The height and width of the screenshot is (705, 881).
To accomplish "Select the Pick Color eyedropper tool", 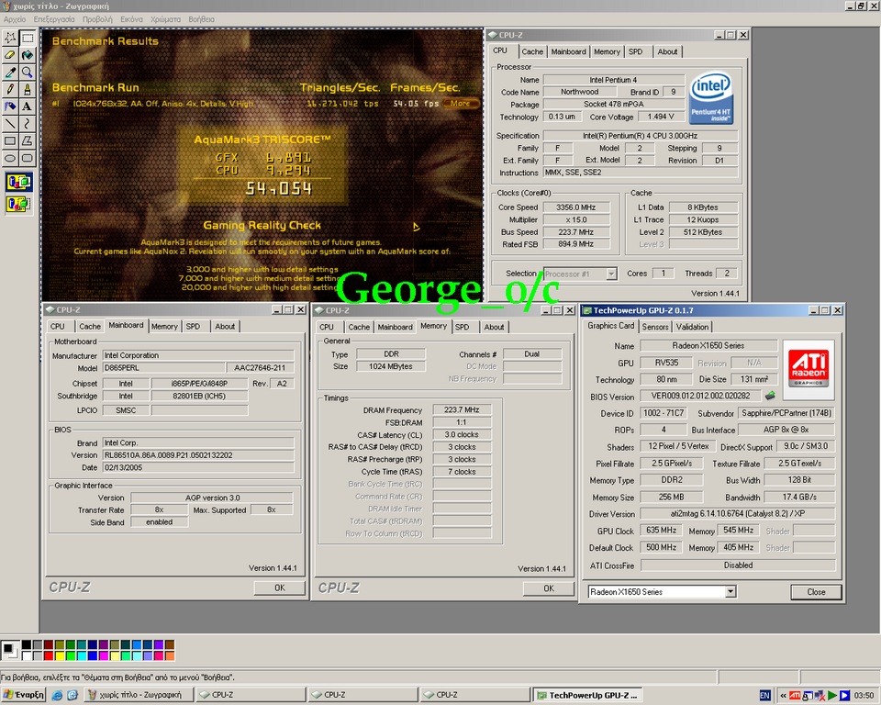I will pyautogui.click(x=10, y=72).
